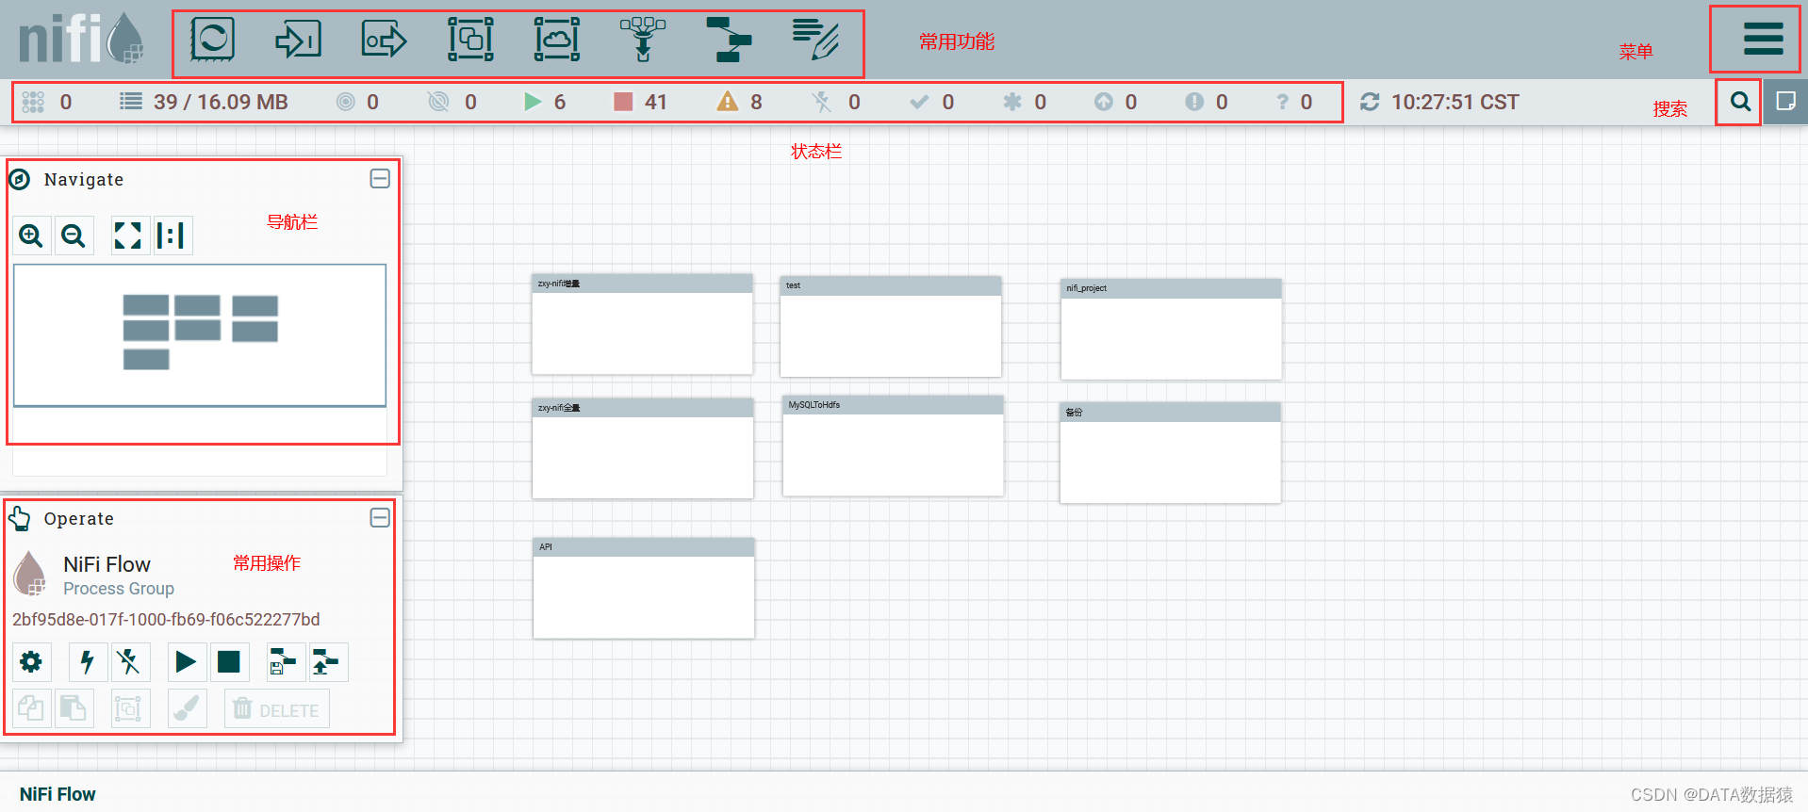
Task: Collapse the Navigate panel
Action: [380, 179]
